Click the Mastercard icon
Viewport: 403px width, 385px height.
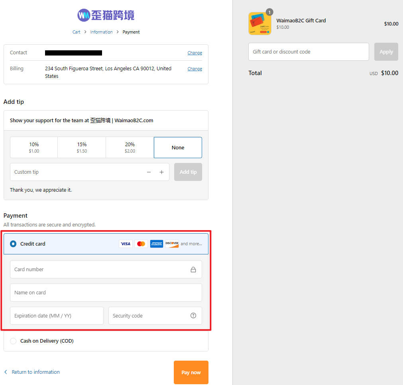141,244
